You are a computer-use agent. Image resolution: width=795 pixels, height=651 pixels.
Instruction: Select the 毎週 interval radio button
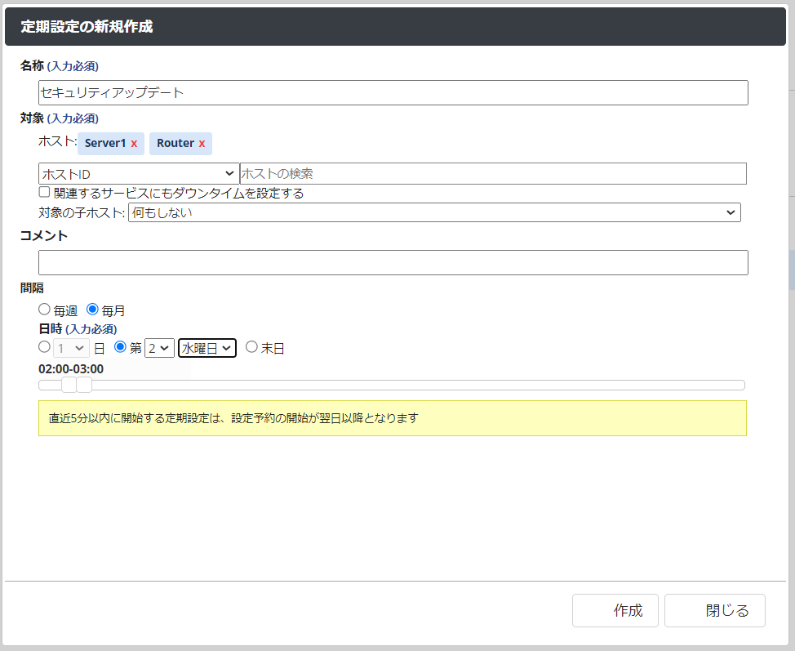point(44,310)
